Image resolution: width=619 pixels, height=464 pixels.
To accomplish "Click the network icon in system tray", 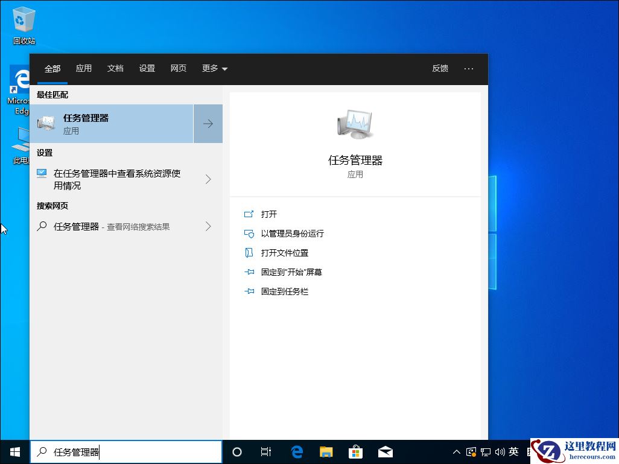I will pyautogui.click(x=485, y=451).
